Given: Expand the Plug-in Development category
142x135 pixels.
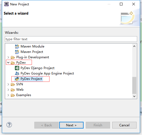Looking at the screenshot, I should 8,57.
